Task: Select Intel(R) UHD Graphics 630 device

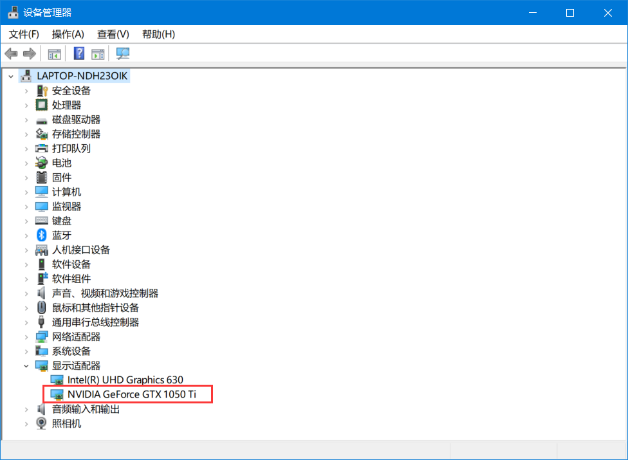Action: [125, 380]
